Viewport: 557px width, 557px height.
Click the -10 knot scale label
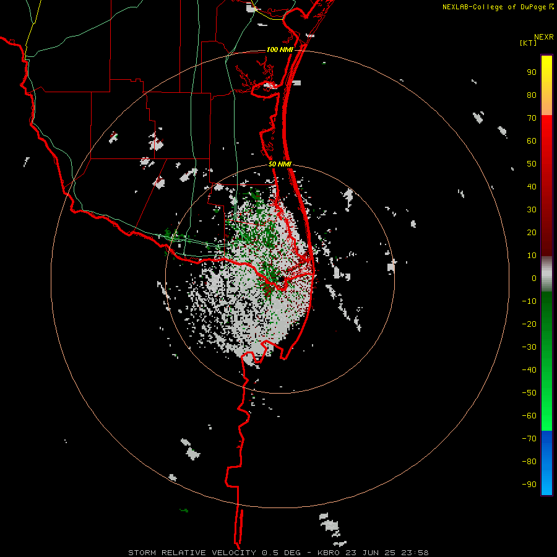[x=529, y=301]
